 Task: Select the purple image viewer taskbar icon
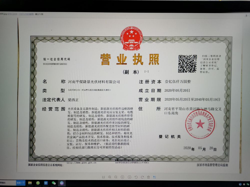(62, 183)
